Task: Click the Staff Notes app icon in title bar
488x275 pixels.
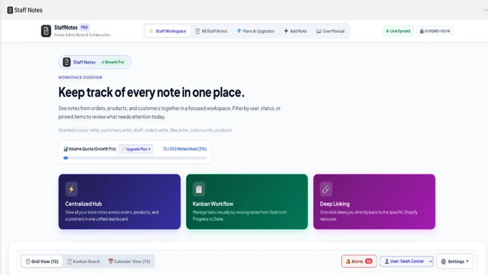Action: point(10,10)
